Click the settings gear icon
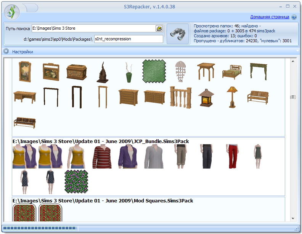 click(x=6, y=51)
